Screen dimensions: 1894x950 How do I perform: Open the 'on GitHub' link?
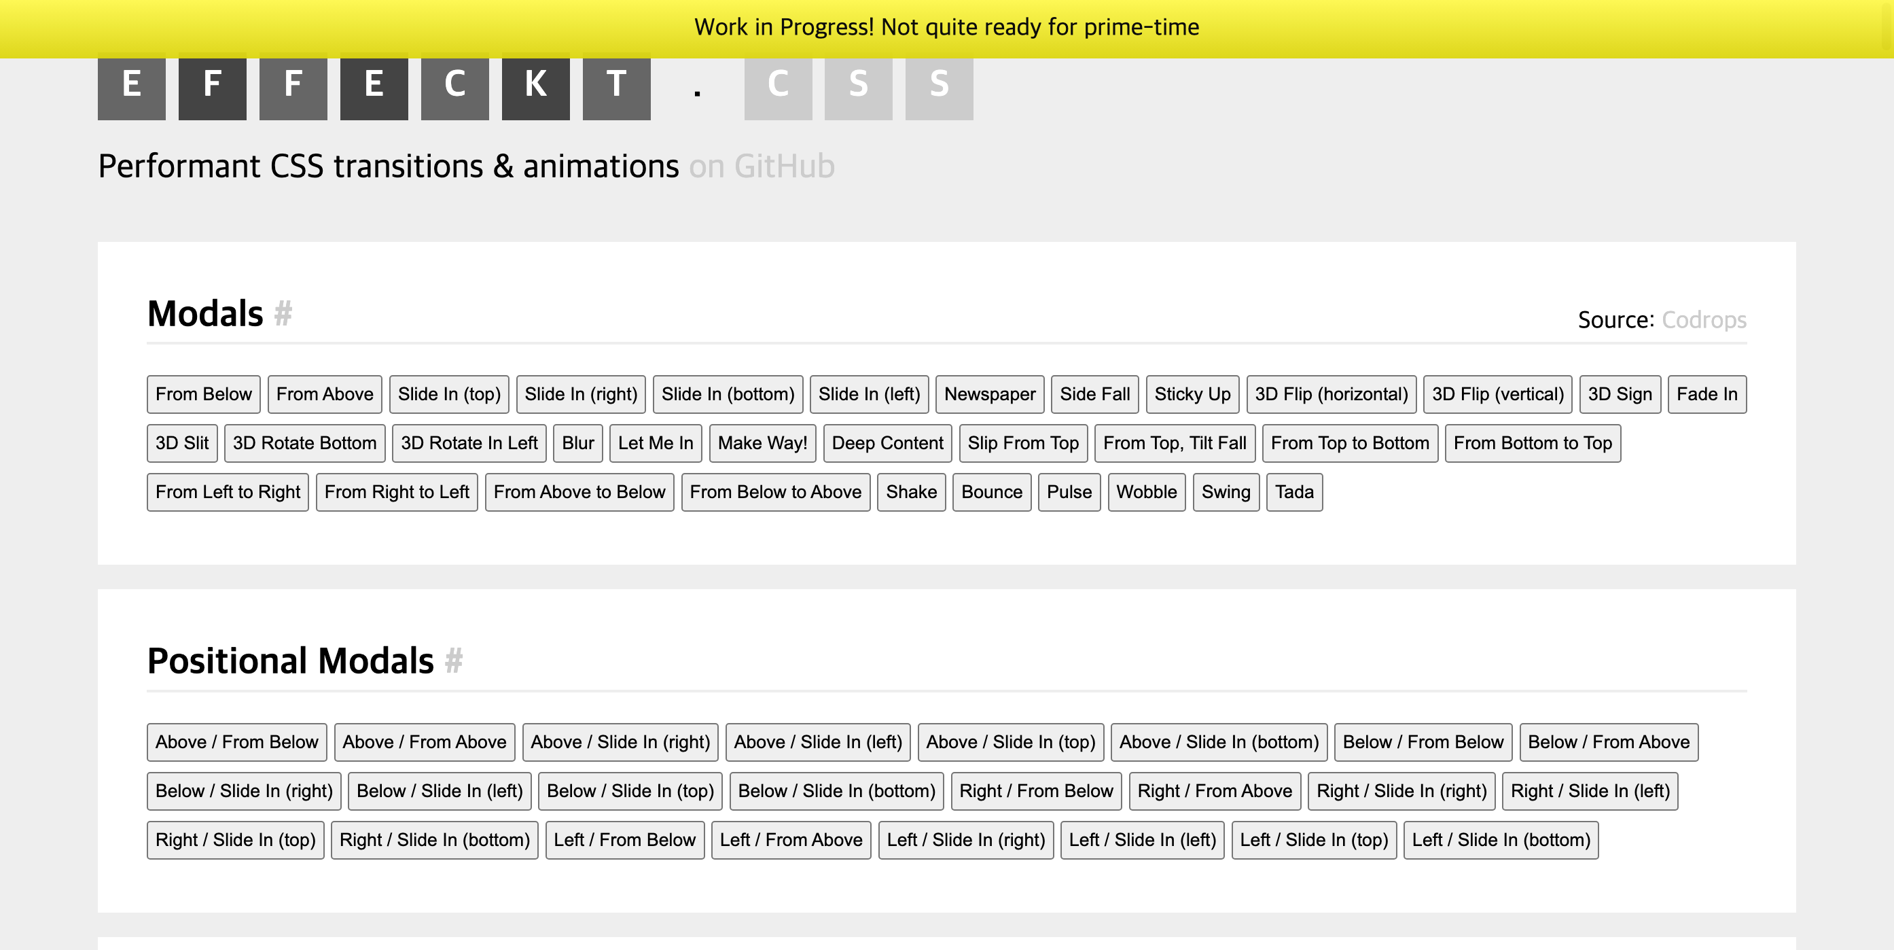coord(761,166)
